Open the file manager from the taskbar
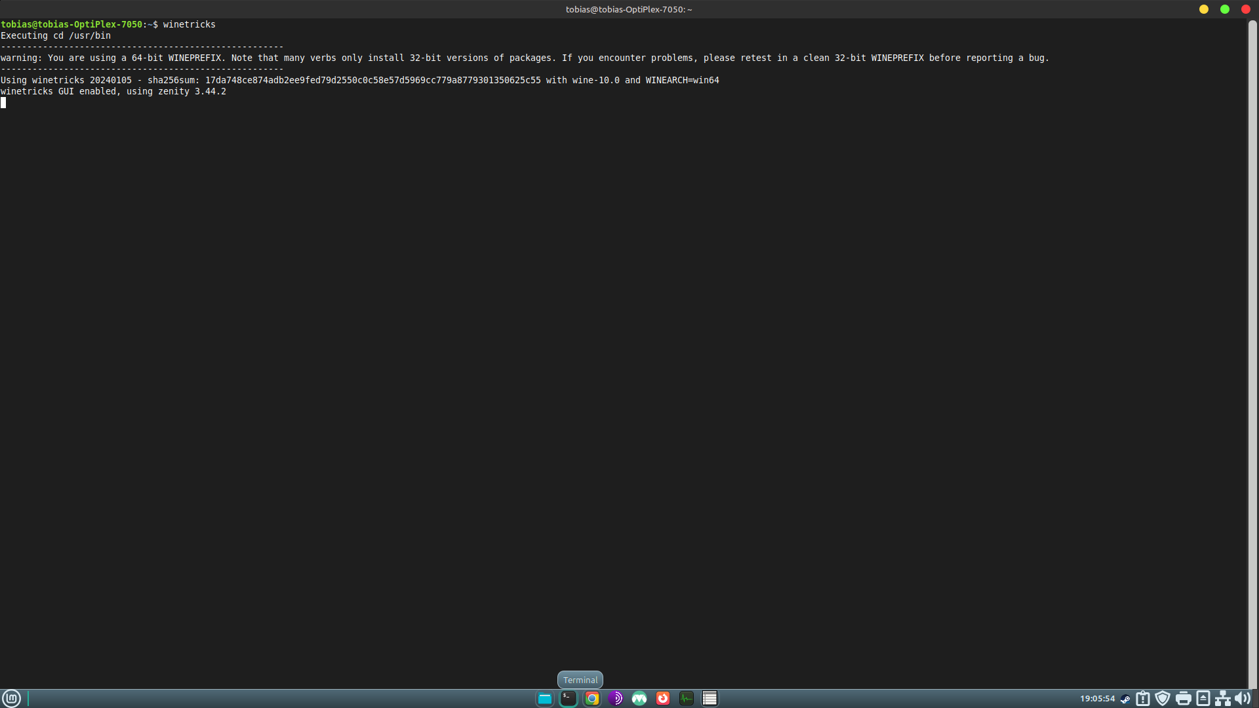 545,698
